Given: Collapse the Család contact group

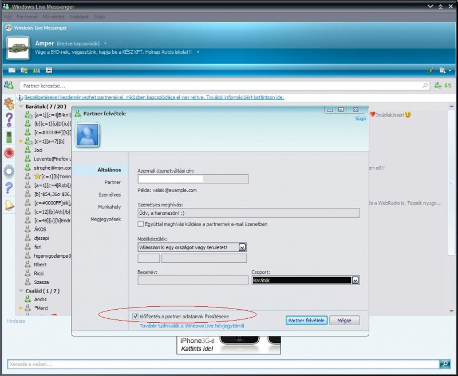Looking at the screenshot, I should click(x=21, y=291).
